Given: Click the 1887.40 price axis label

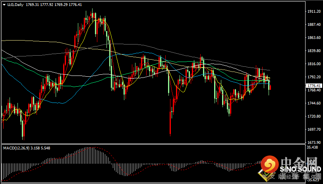Looking at the screenshot, I should 314,25.
